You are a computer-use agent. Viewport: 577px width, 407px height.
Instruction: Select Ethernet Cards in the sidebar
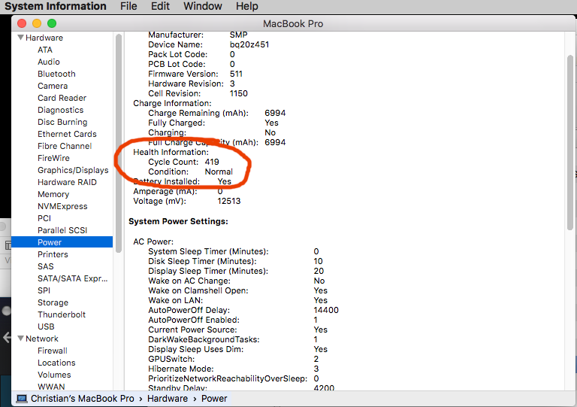67,134
